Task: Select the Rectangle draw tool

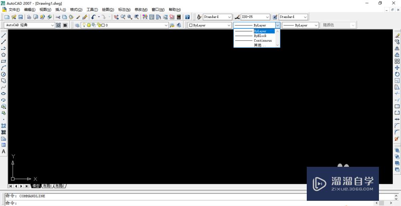Action: [4, 61]
